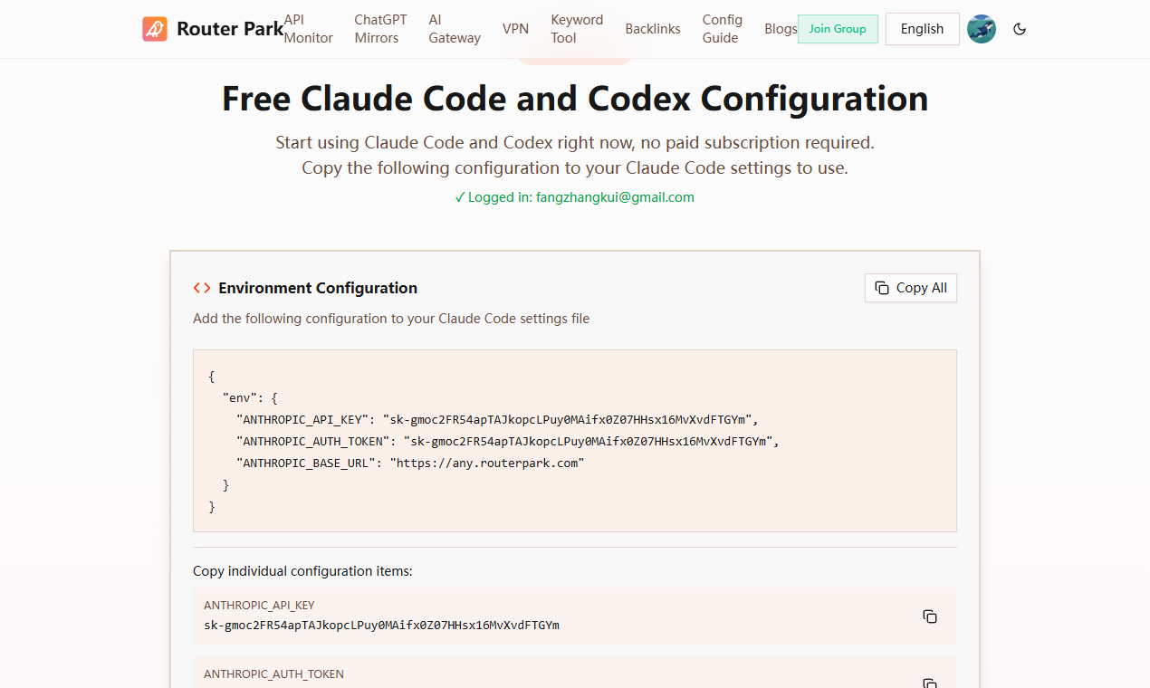
Task: Click the Copy All button
Action: (911, 288)
